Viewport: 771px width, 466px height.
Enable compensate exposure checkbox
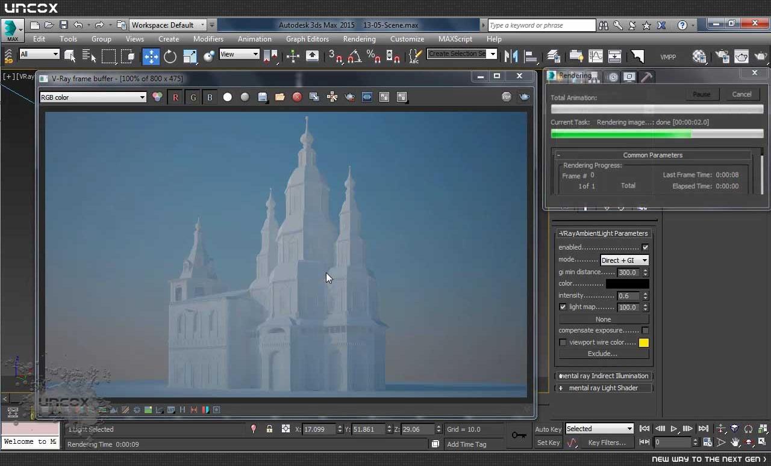point(645,330)
